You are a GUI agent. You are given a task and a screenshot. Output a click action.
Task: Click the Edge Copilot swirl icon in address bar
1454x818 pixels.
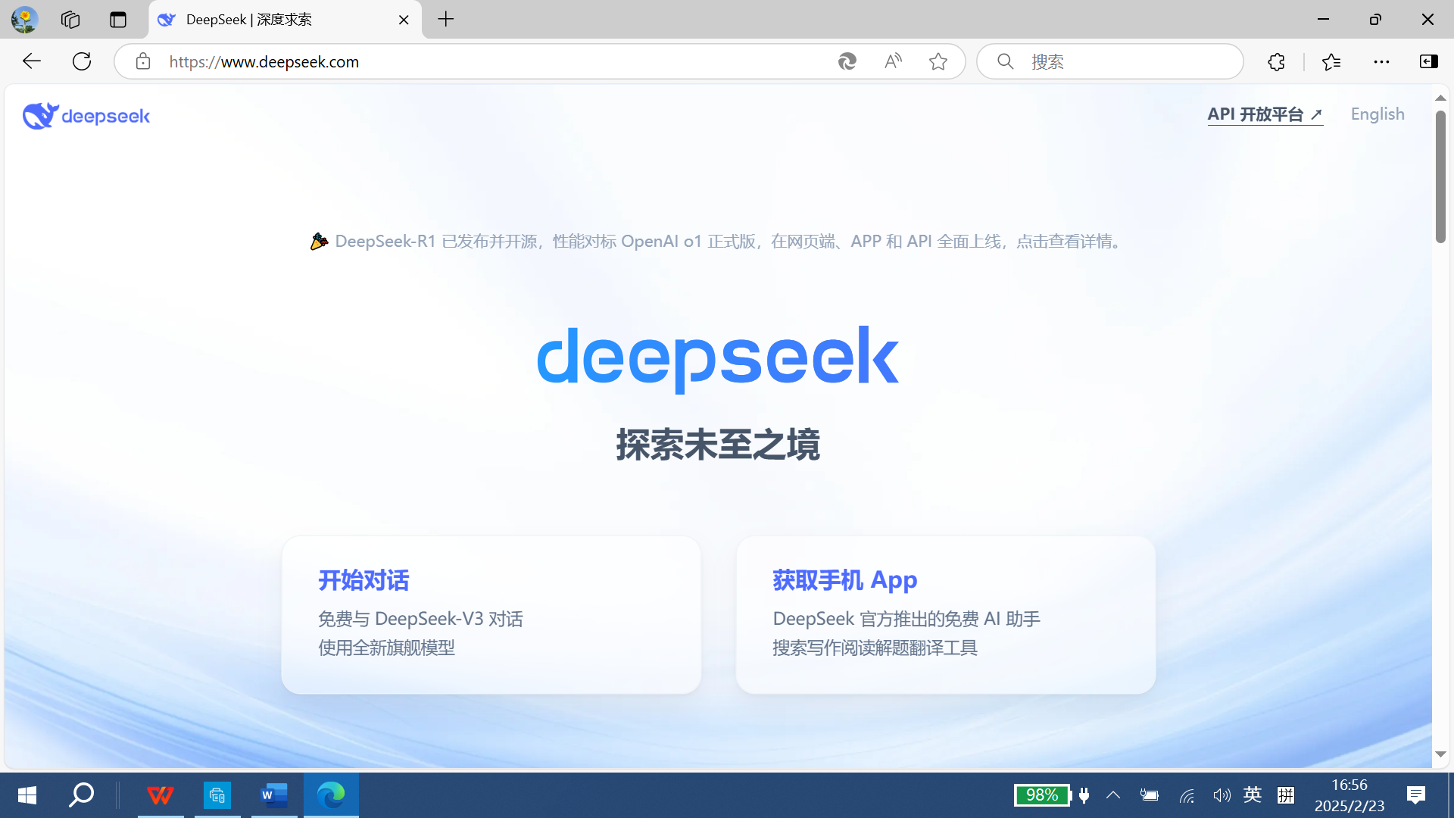847,61
